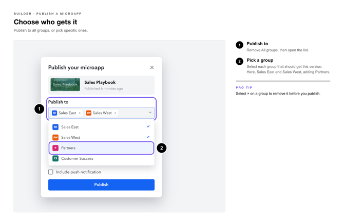Click the Sales East checkmark

pos(148,126)
